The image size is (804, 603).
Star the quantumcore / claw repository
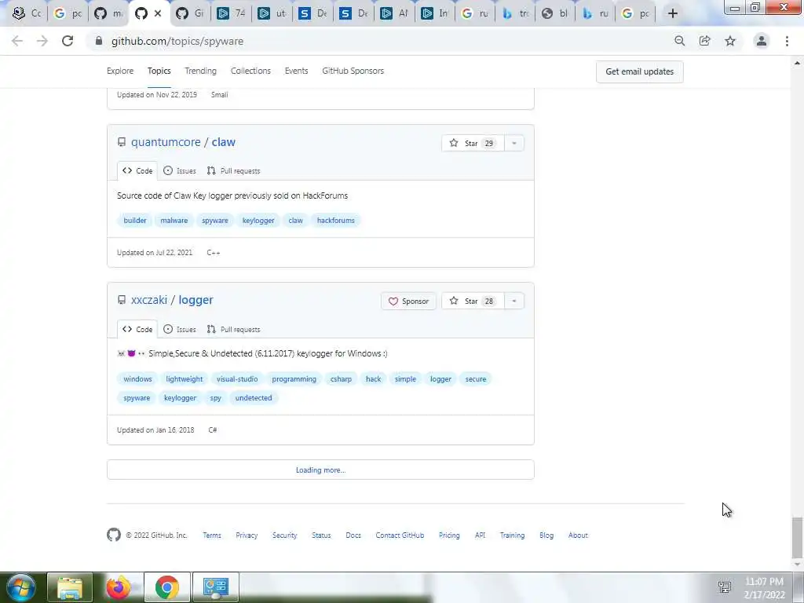[x=472, y=143]
